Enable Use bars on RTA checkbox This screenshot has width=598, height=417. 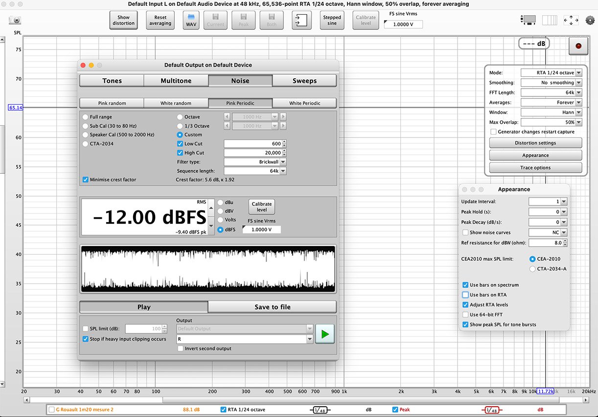click(x=465, y=295)
